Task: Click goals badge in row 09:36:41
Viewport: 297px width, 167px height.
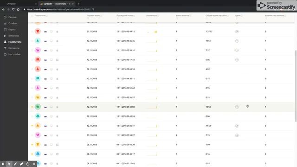Action: [237, 126]
